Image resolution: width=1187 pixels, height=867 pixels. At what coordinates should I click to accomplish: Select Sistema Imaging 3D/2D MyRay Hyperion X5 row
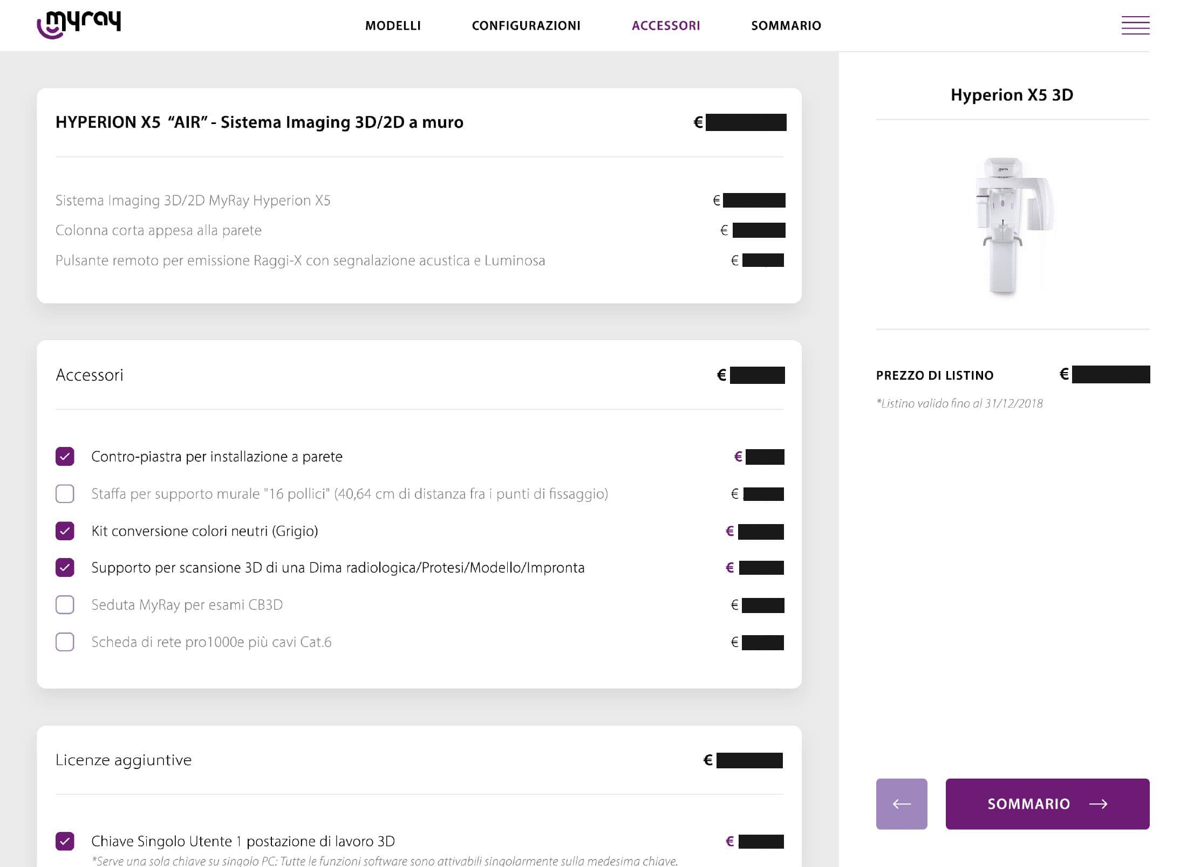pyautogui.click(x=419, y=201)
